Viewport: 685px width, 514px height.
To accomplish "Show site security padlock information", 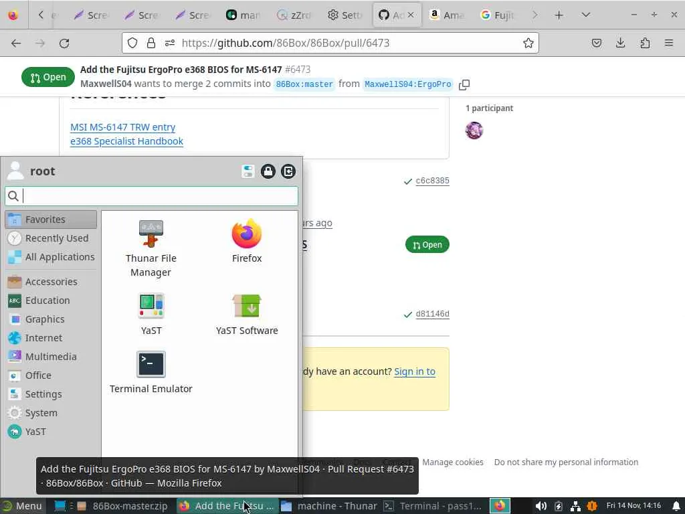I will coord(151,43).
